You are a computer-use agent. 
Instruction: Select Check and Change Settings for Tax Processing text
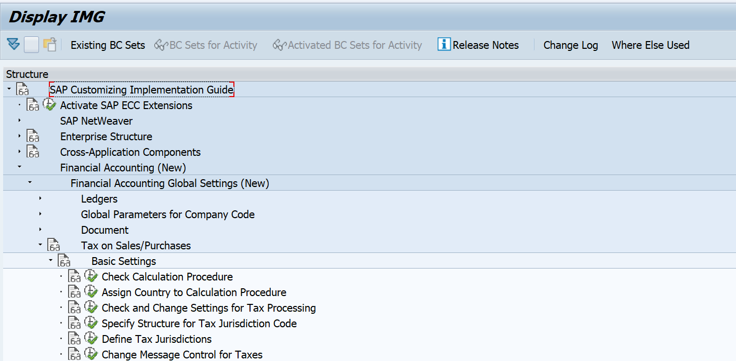[209, 308]
